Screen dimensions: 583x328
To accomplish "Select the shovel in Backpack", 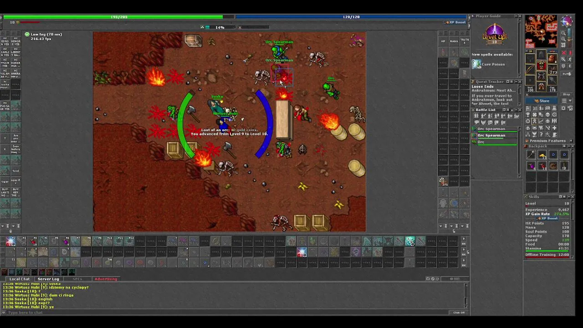I will 564,166.
